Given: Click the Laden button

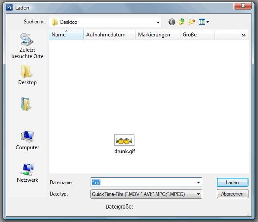Looking at the screenshot, I should coord(232,183).
